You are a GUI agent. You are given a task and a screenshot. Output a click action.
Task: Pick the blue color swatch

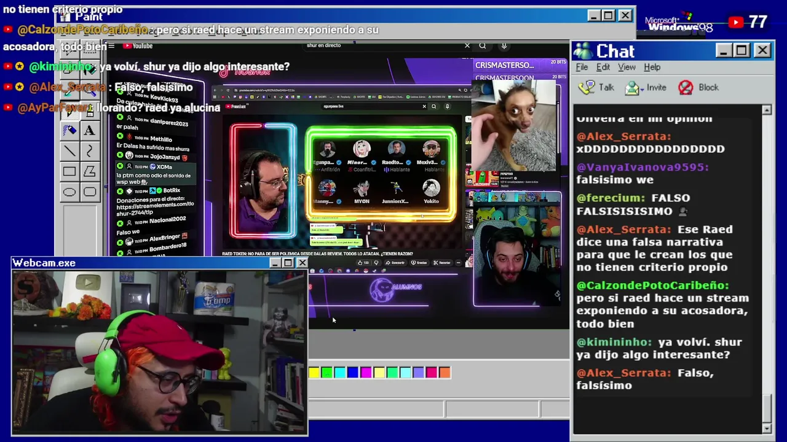click(x=353, y=372)
